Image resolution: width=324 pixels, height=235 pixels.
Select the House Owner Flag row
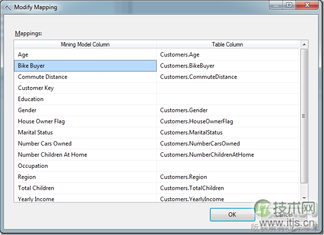tap(85, 121)
